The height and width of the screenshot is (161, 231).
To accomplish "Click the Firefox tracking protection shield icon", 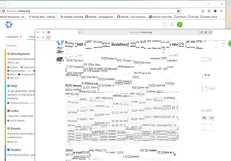I will (4, 11).
